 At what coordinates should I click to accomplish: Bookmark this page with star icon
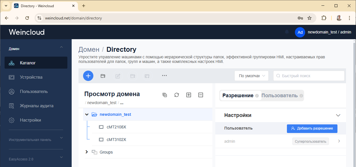click(x=309, y=18)
